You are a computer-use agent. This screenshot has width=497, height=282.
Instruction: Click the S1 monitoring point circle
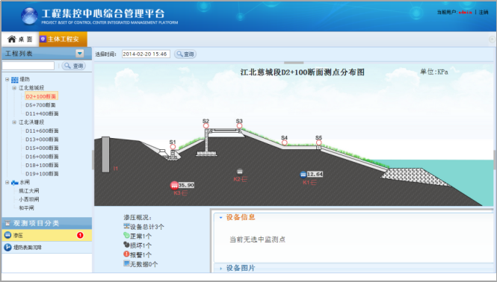(x=173, y=147)
